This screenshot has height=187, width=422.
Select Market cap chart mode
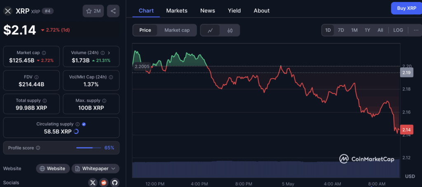(x=177, y=30)
